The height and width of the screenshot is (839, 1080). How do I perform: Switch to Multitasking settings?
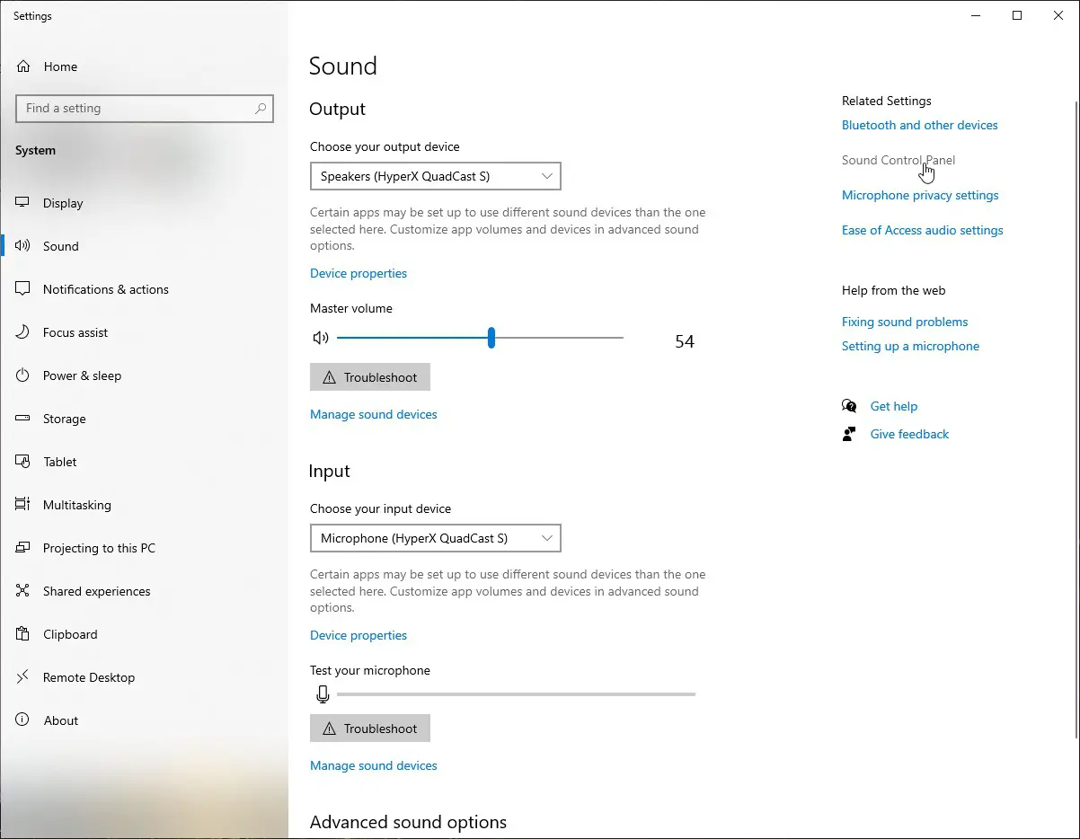point(144,505)
